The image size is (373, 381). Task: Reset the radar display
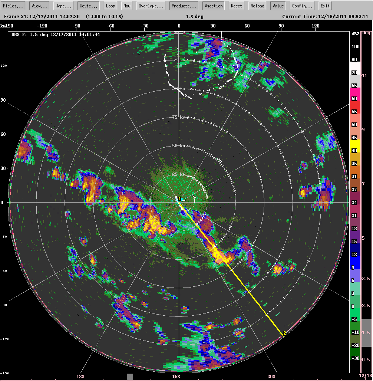(236, 6)
